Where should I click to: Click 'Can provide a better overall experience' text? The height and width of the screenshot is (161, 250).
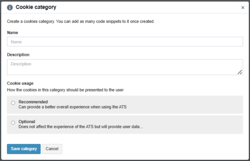[72, 107]
